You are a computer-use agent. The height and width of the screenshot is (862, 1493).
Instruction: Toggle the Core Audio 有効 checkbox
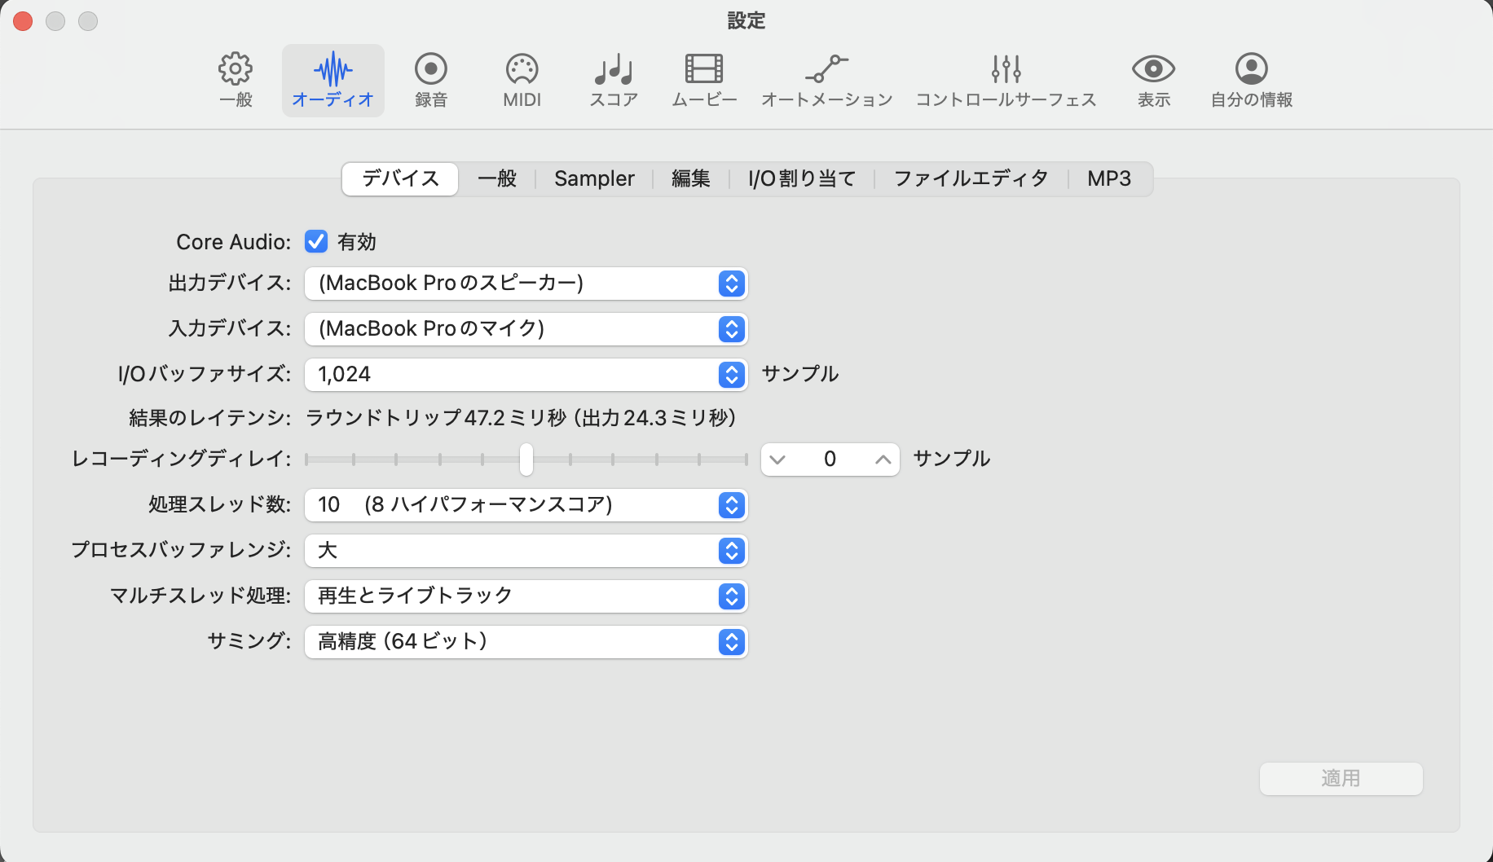pos(316,241)
